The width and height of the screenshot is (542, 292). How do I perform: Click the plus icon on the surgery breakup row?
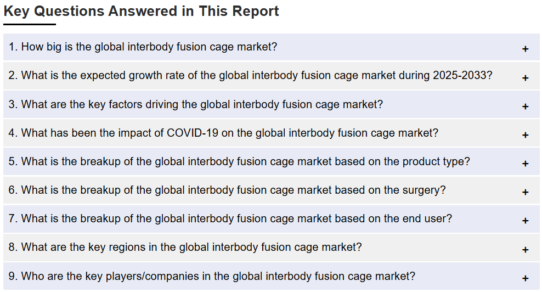(525, 192)
